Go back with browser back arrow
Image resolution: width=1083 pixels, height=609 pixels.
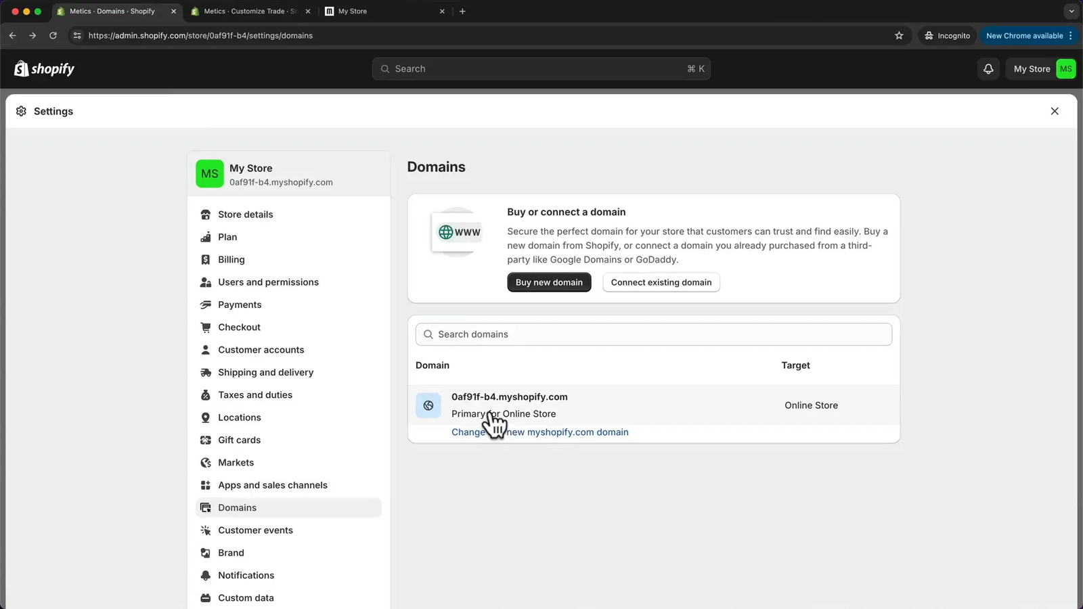point(12,36)
